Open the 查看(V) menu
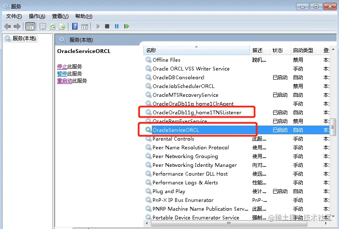Viewport: 339px width, 229px height. click(x=60, y=16)
